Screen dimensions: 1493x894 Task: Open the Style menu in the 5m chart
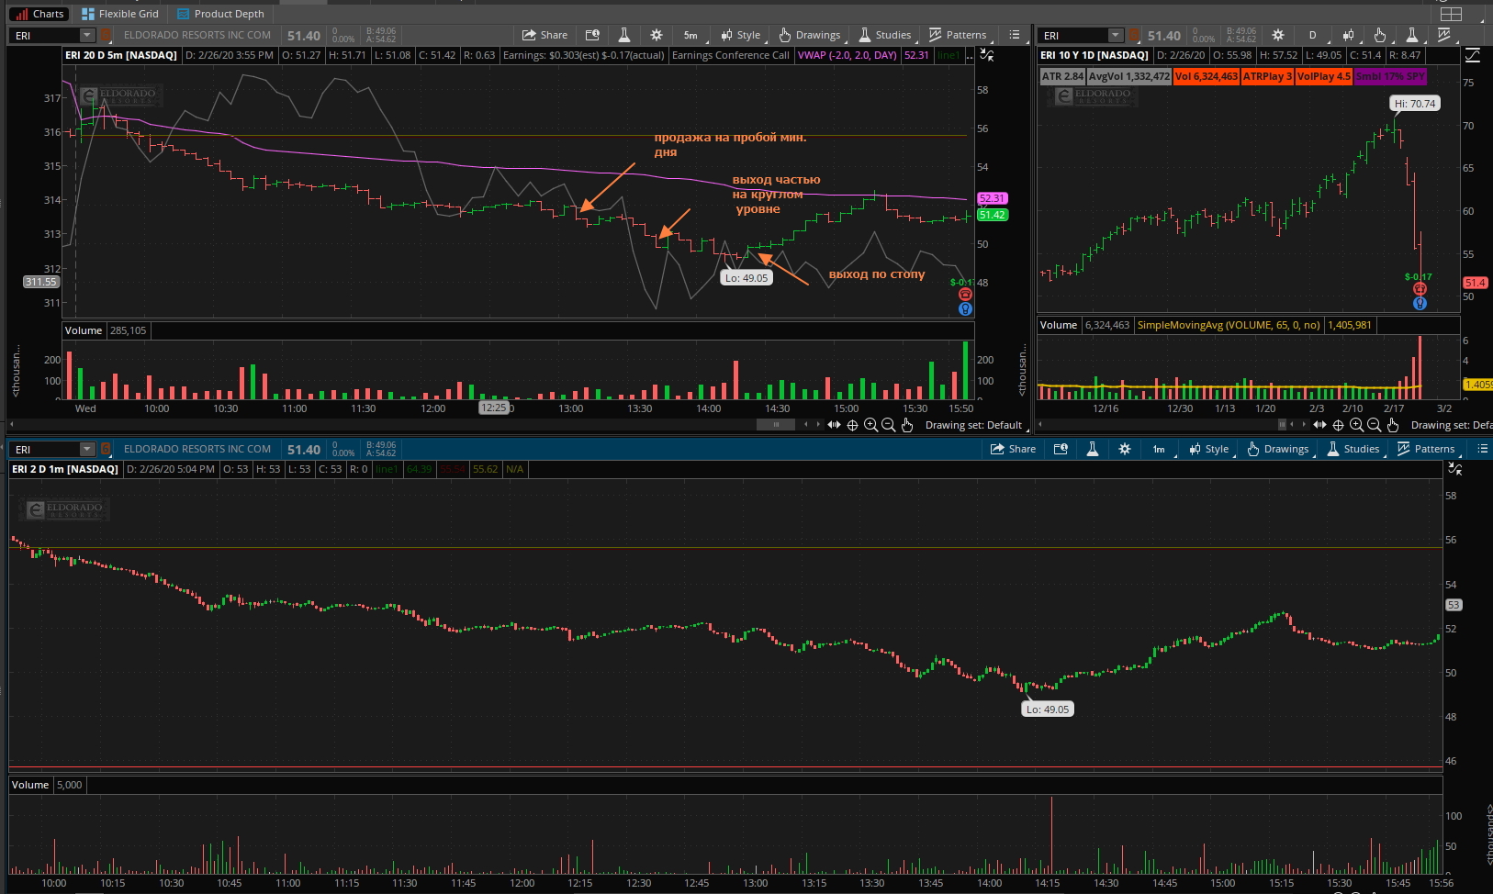coord(742,35)
